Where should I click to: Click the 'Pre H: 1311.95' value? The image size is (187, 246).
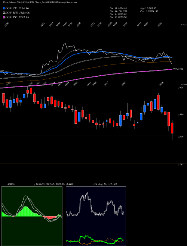118,11
